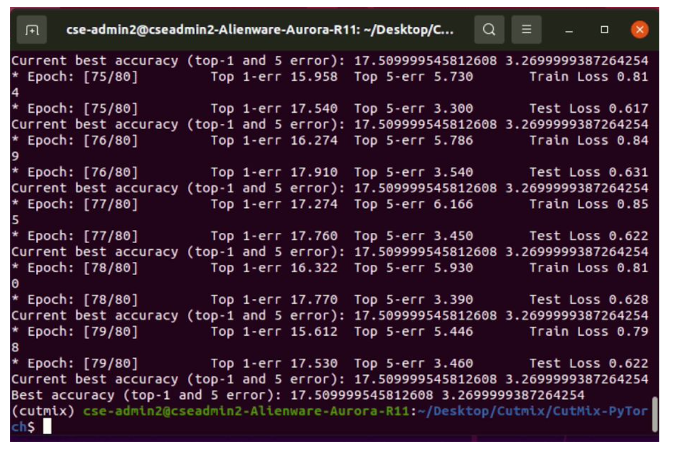Click 'Epoch: [76/80]' on the Train Loss 0.84 line
Screen dimensions: 673x452
pos(83,141)
